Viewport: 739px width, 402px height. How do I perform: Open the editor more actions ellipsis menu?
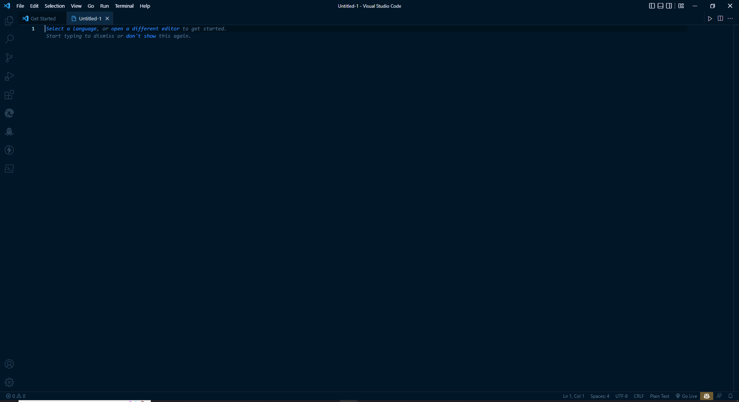(731, 18)
